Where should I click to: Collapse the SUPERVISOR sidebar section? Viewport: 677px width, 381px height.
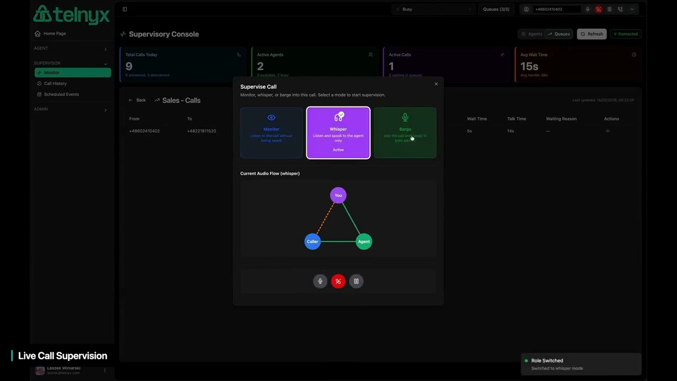tap(72, 63)
